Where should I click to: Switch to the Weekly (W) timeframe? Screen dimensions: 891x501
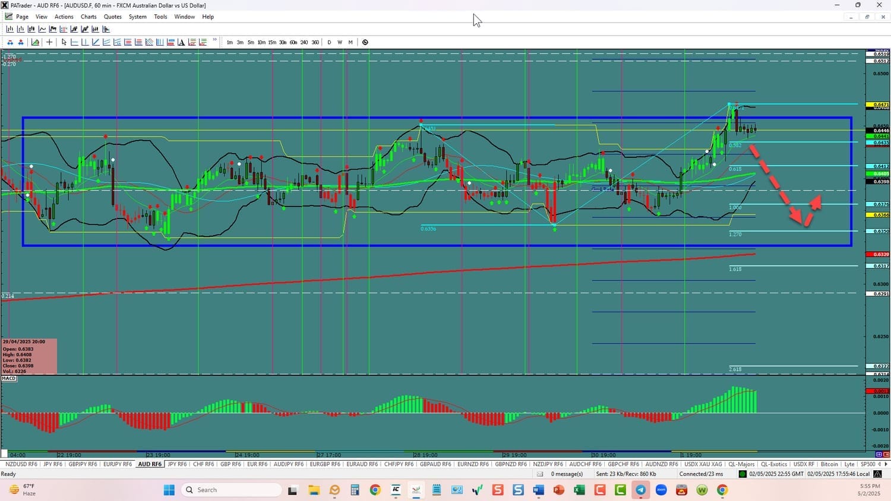pyautogui.click(x=340, y=42)
